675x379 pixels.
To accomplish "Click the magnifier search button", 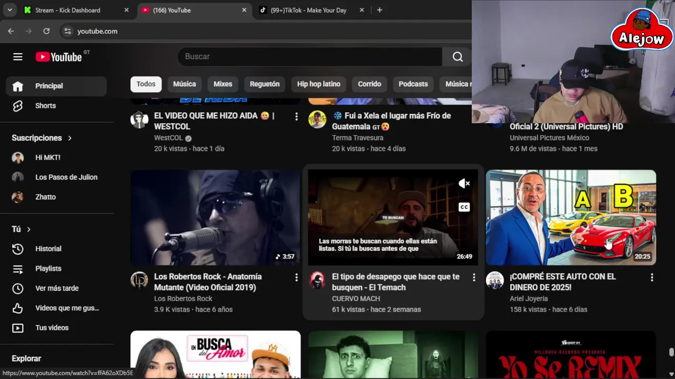I will click(x=457, y=57).
